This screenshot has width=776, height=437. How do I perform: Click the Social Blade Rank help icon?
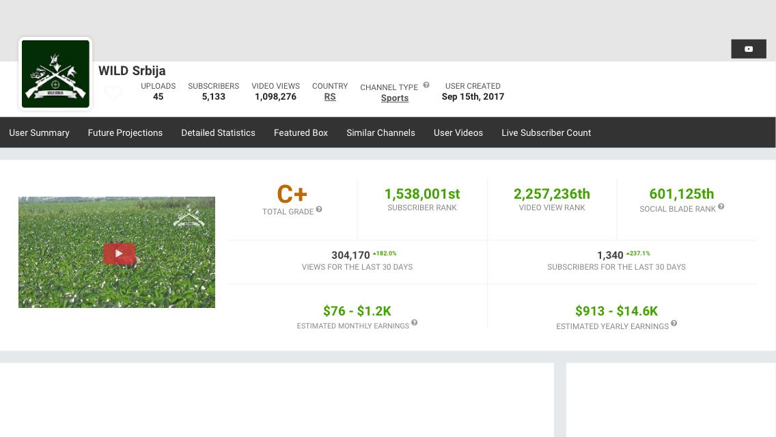721,207
